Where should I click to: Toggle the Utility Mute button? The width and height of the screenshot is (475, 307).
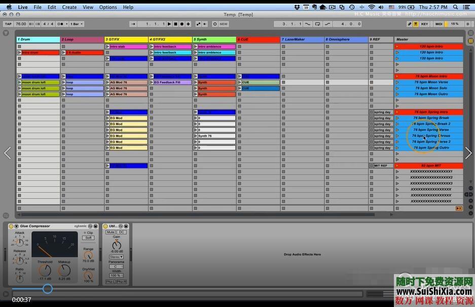pos(111,232)
